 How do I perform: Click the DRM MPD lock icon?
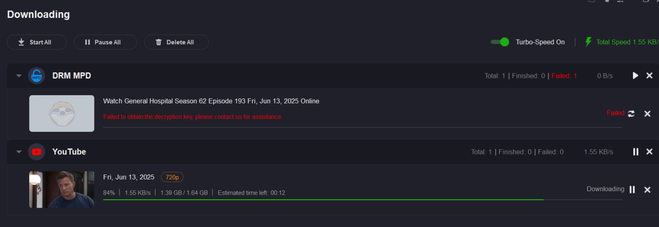tap(37, 76)
